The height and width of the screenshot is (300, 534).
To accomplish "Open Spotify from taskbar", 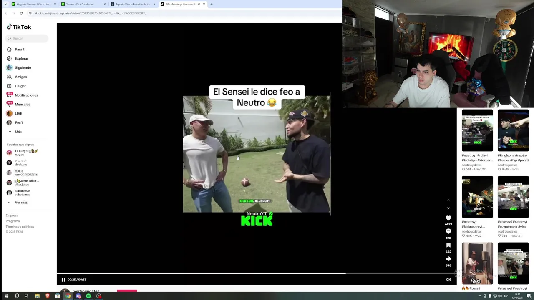I will point(88,296).
